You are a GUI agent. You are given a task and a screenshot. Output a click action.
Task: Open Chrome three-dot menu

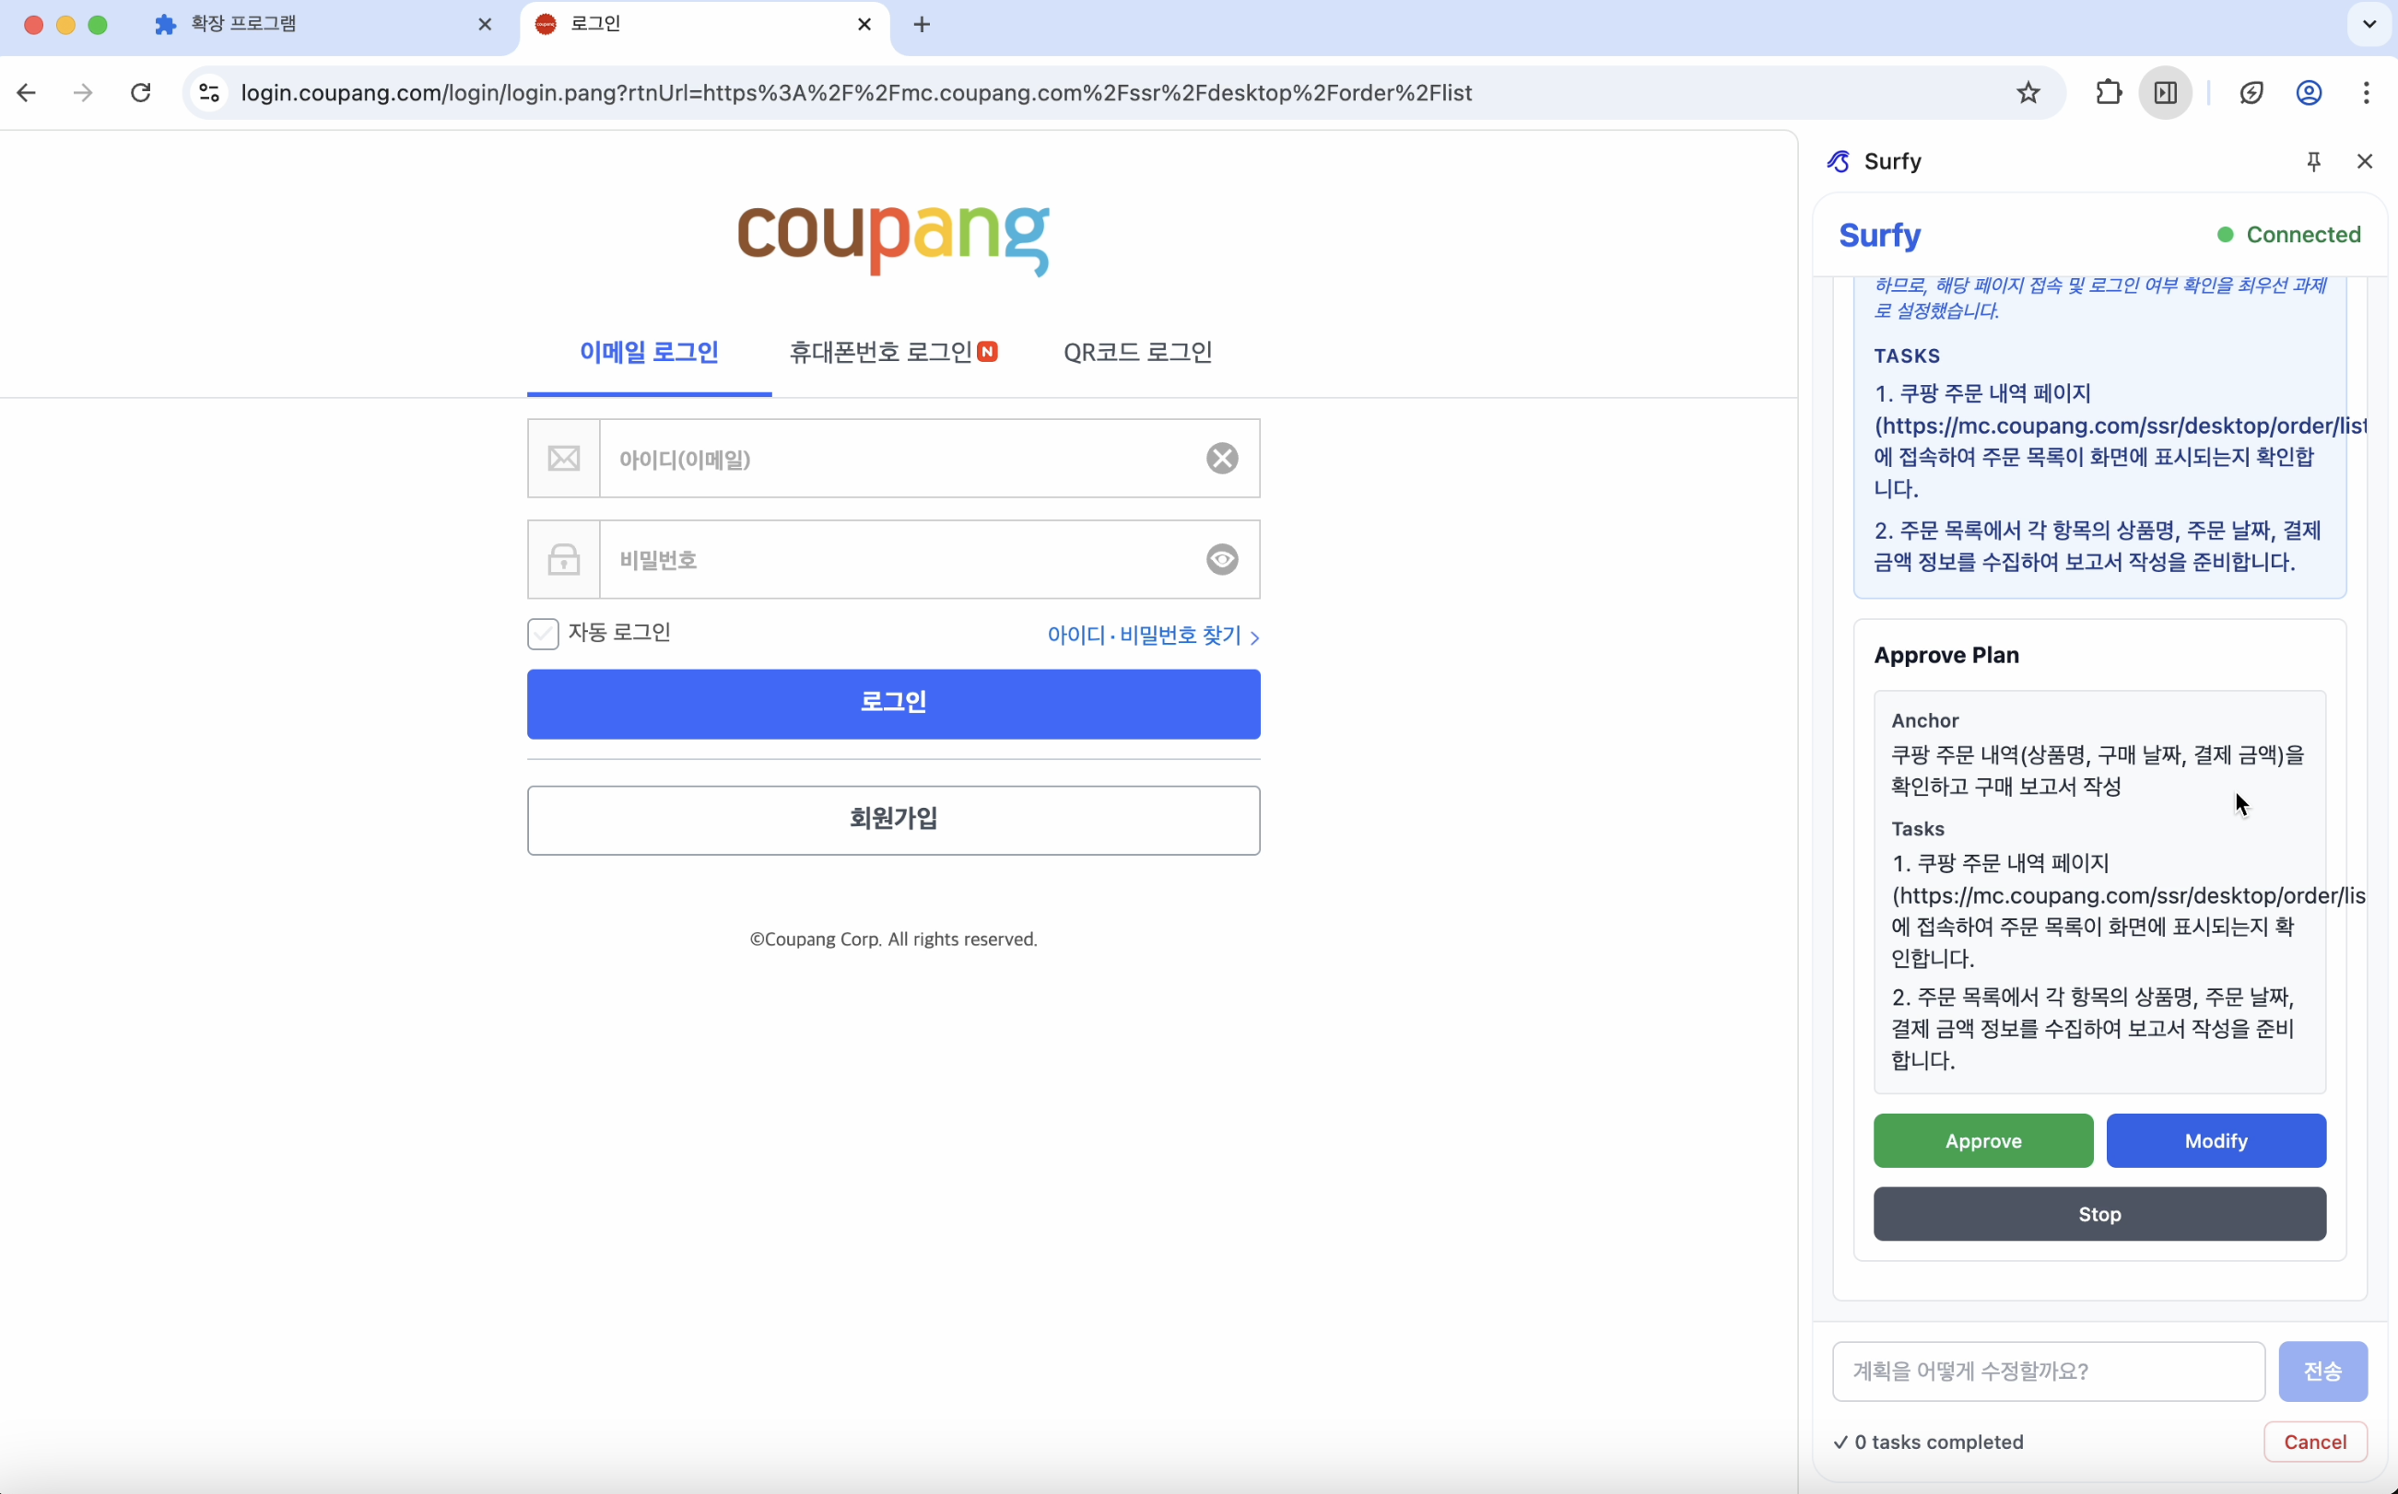[2366, 93]
